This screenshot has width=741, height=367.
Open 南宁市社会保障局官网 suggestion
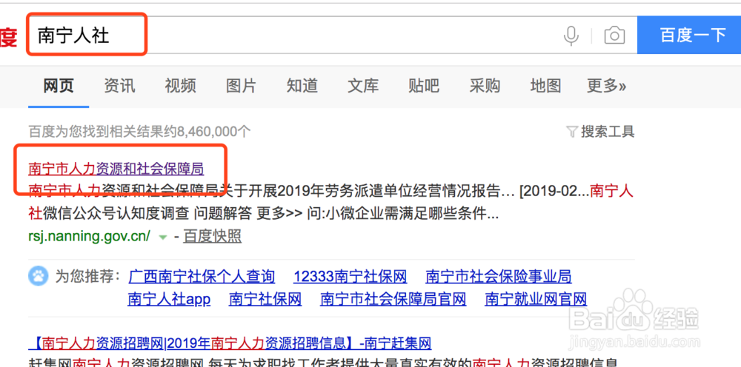pyautogui.click(x=393, y=299)
